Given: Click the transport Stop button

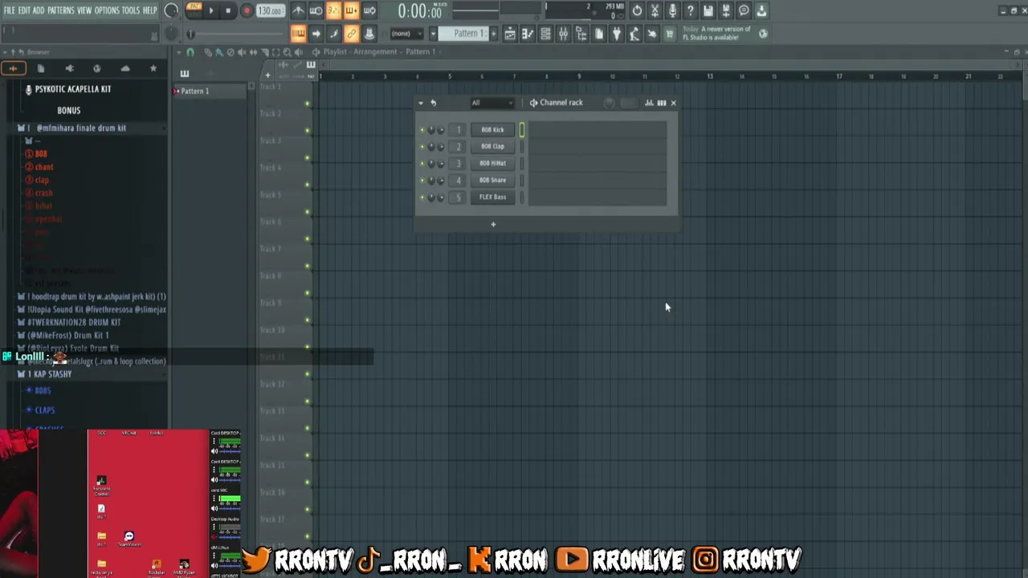Looking at the screenshot, I should click(x=228, y=11).
